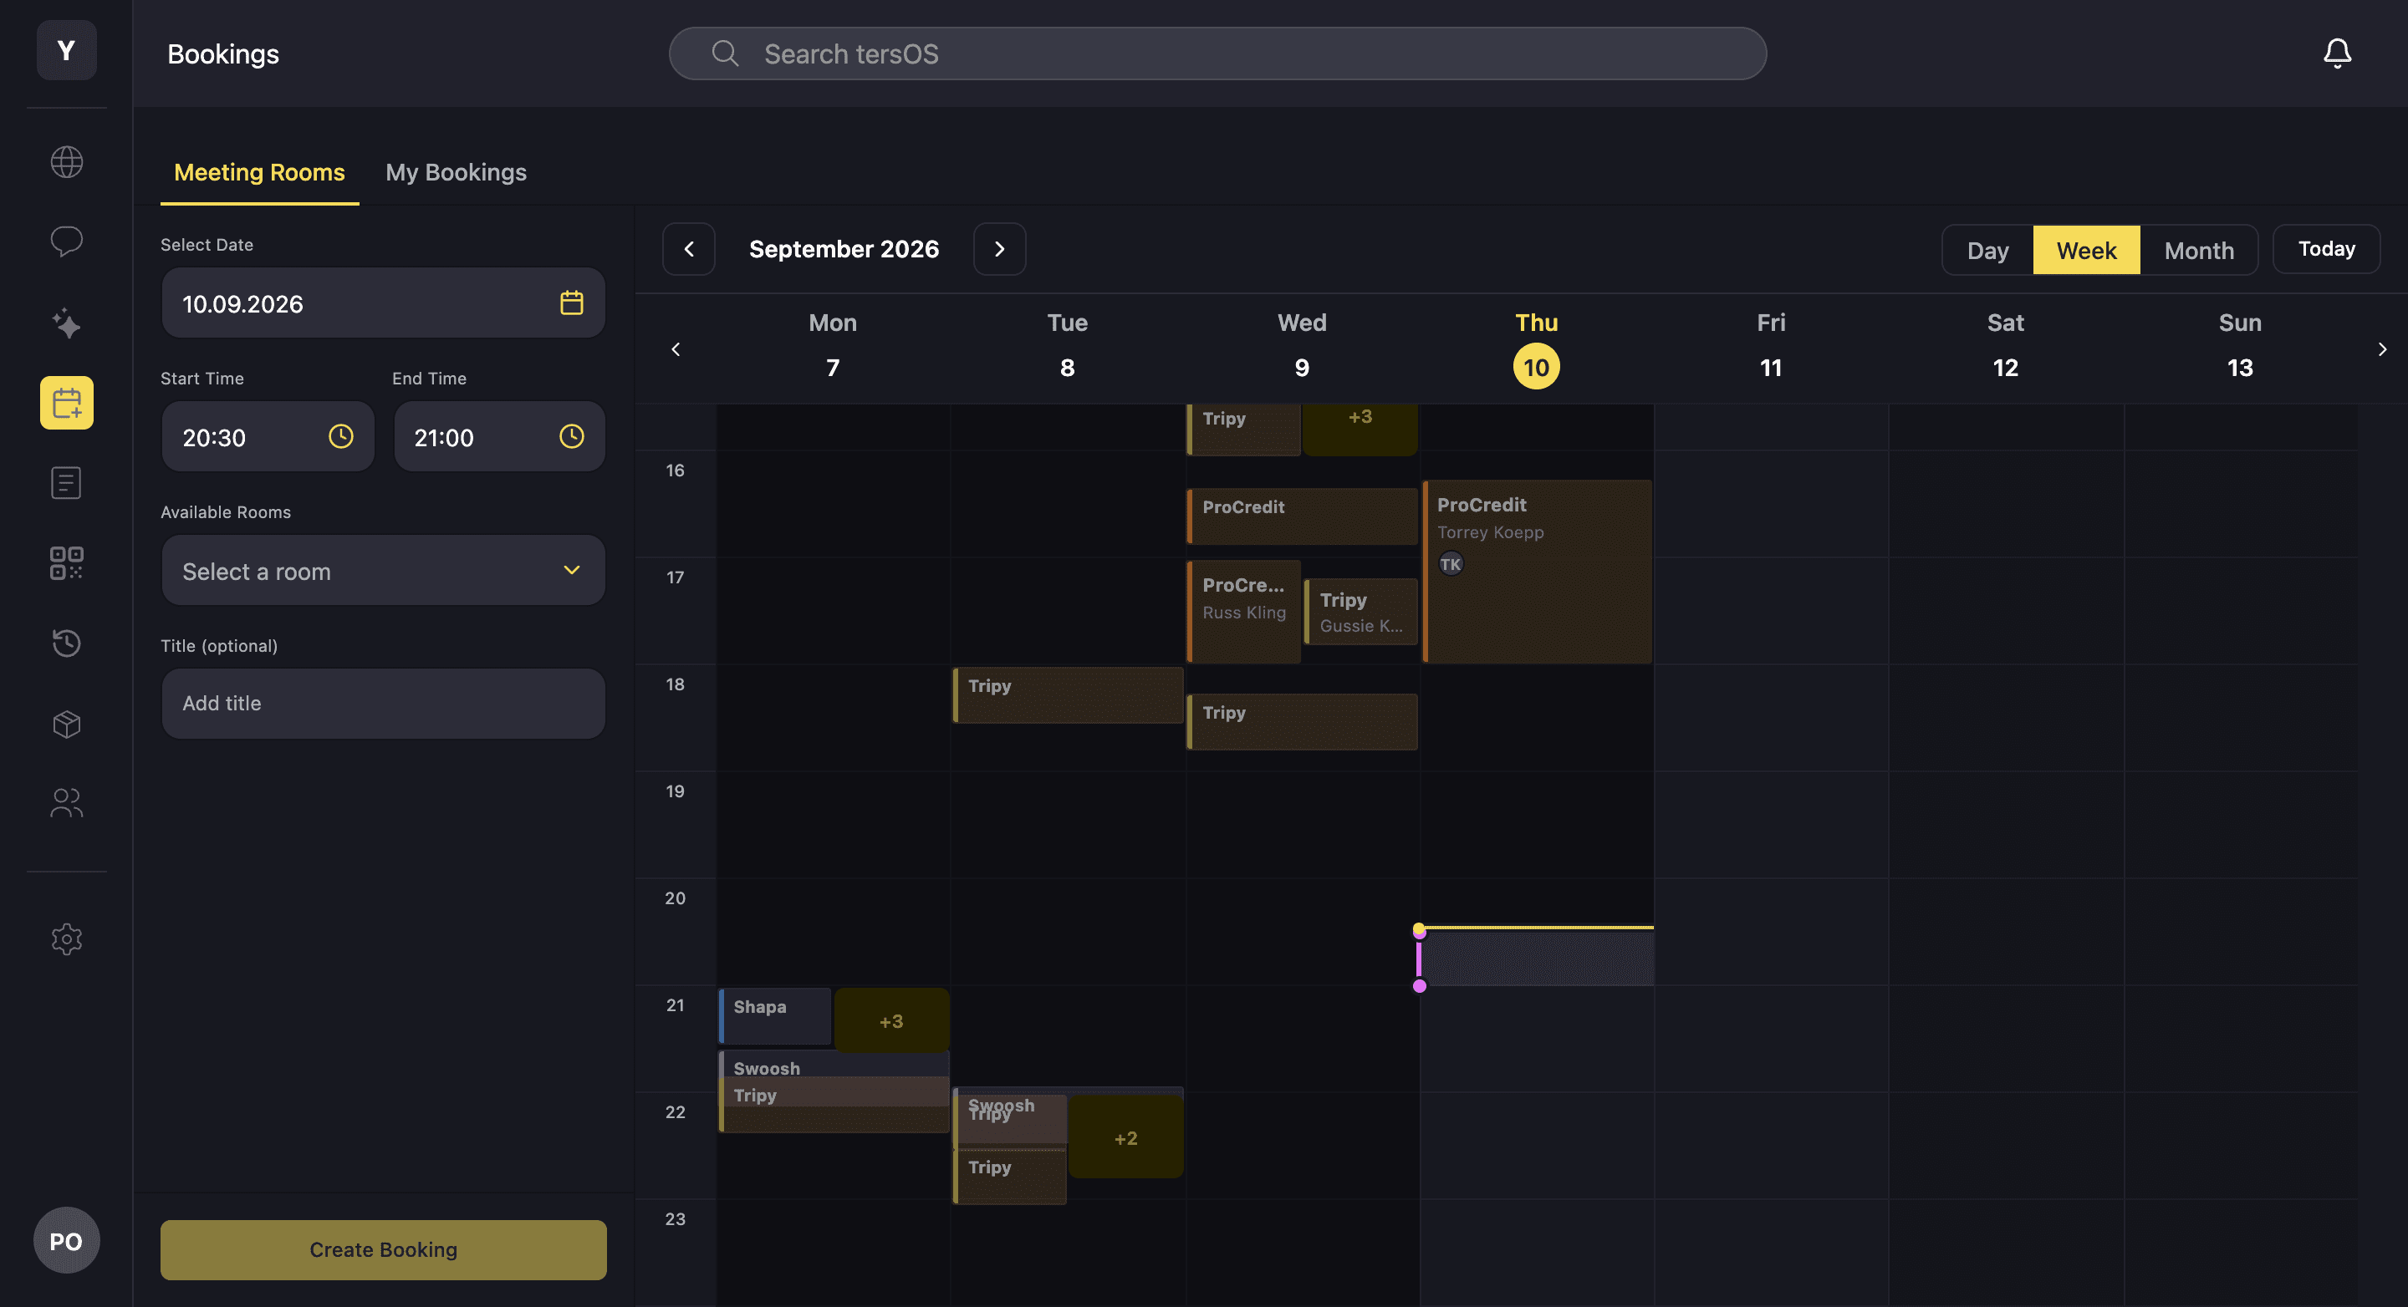This screenshot has height=1307, width=2408.
Task: Click the Today button
Action: click(x=2326, y=248)
